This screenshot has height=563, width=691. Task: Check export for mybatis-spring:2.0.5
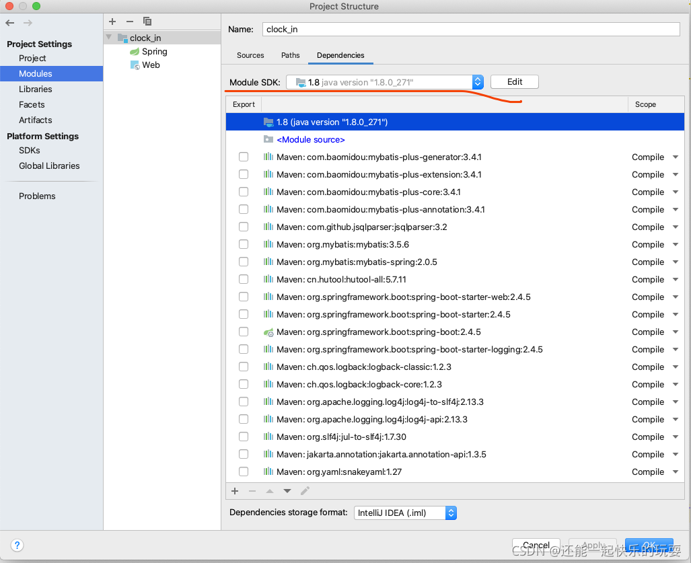(x=244, y=262)
